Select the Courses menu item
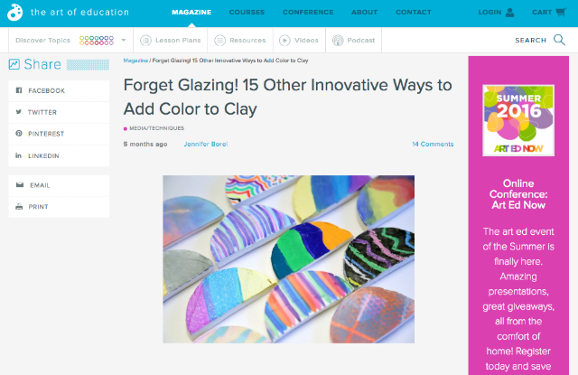 click(x=247, y=12)
